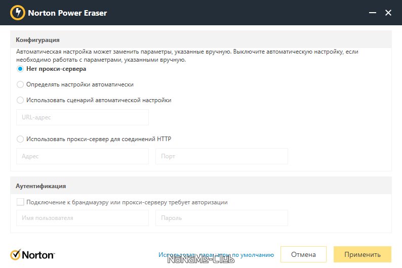Screen dimensions: 402x268
Task: Tick the proxy authorization required checkbox
Action: [x=20, y=202]
